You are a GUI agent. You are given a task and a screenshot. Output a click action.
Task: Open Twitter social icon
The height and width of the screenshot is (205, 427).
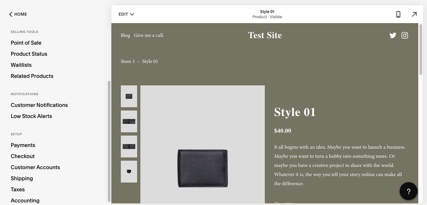pyautogui.click(x=393, y=35)
